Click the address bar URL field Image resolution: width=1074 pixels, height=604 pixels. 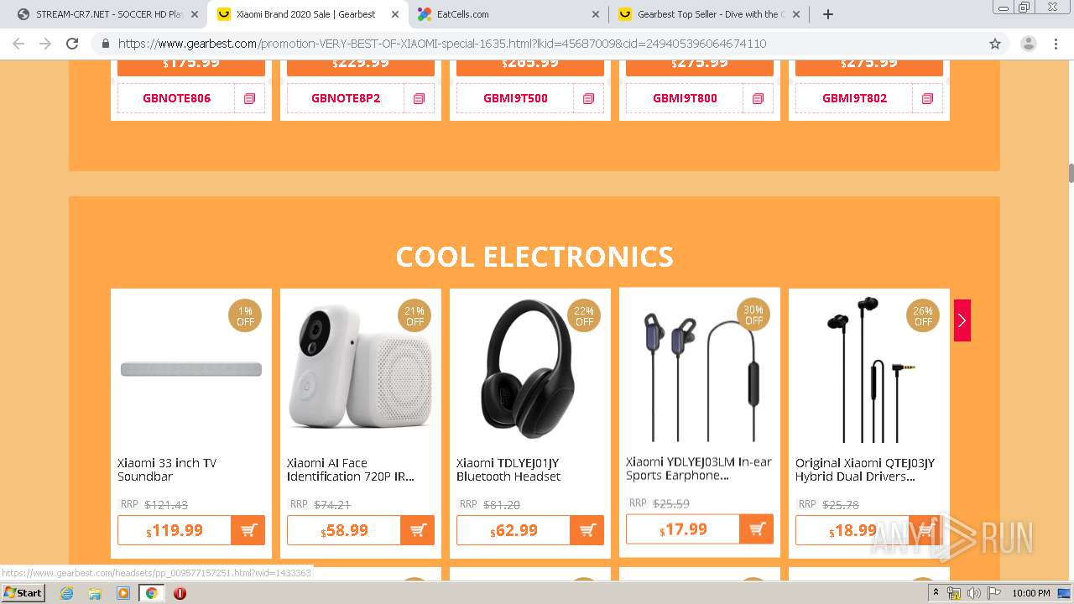pos(503,44)
